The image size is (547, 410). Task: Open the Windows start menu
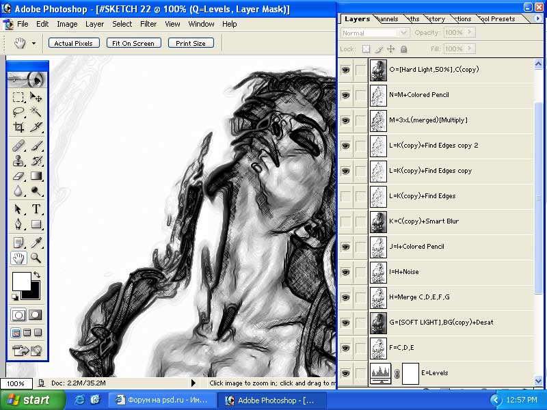point(32,400)
